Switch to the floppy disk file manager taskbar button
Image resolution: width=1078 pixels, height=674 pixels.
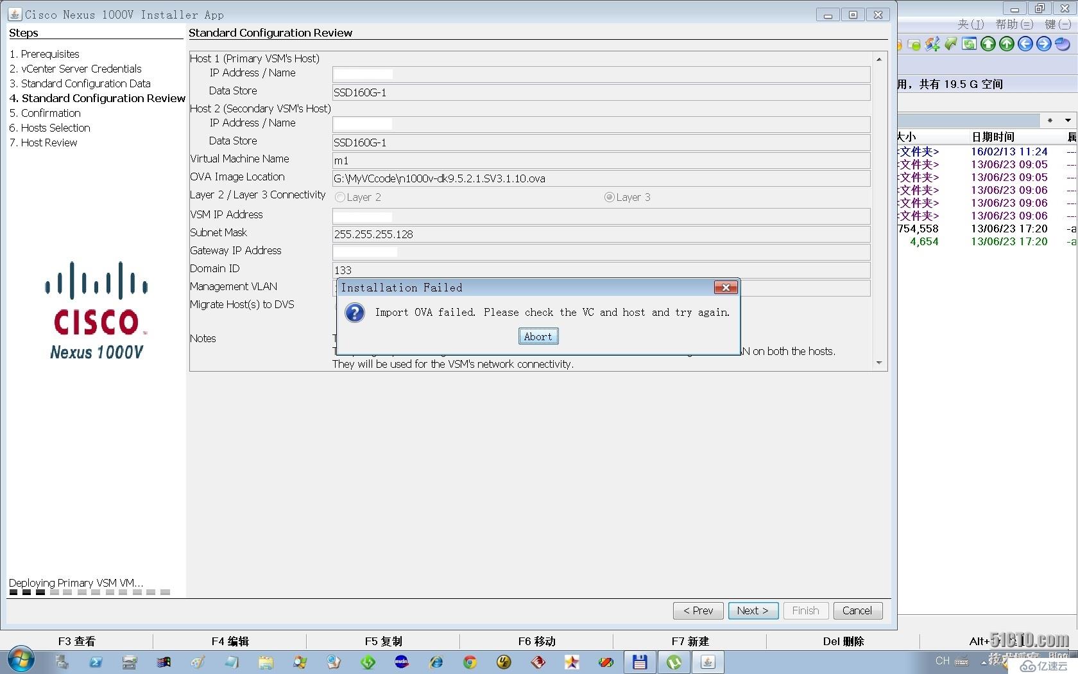tap(640, 662)
